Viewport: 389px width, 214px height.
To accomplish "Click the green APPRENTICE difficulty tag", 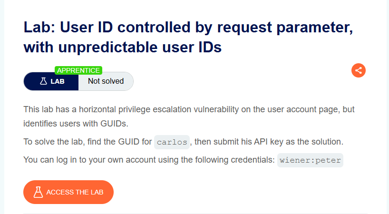I will click(x=78, y=70).
